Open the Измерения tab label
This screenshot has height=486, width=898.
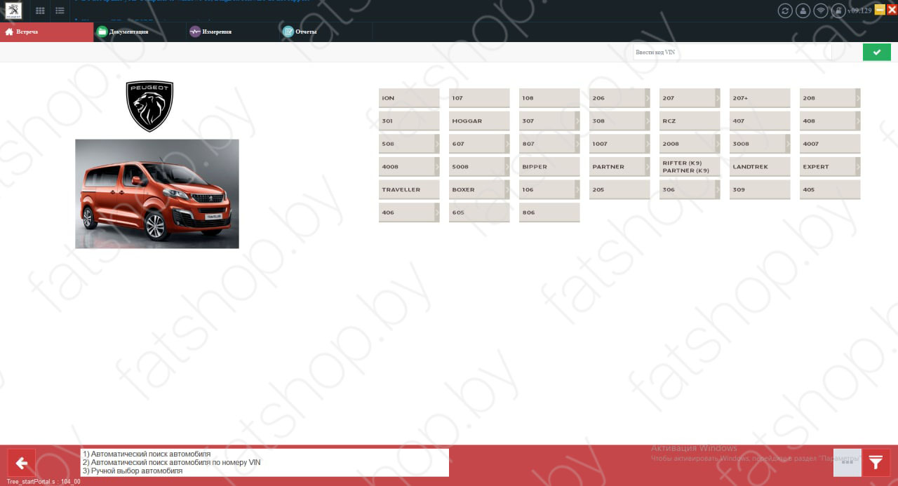point(217,32)
